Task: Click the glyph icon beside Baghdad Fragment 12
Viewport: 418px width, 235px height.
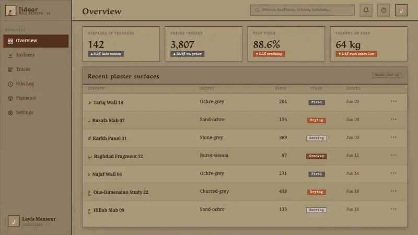Action: coord(90,156)
